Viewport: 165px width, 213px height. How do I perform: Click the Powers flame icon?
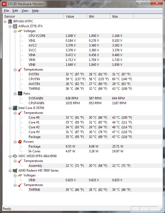tap(20, 142)
